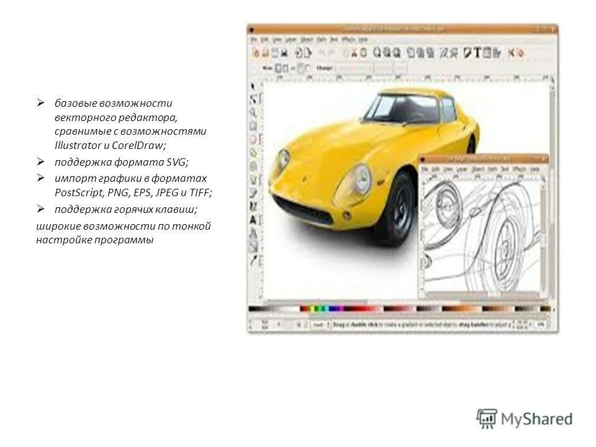Select the Node edit tool in the toolbox
The image size is (596, 447).
(253, 99)
